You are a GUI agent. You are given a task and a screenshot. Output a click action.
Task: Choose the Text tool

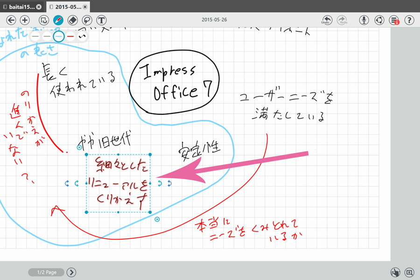pos(101,20)
